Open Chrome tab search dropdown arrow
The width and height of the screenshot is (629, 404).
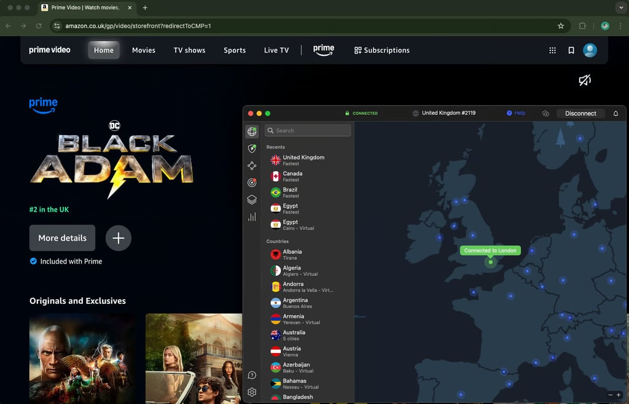click(x=621, y=7)
